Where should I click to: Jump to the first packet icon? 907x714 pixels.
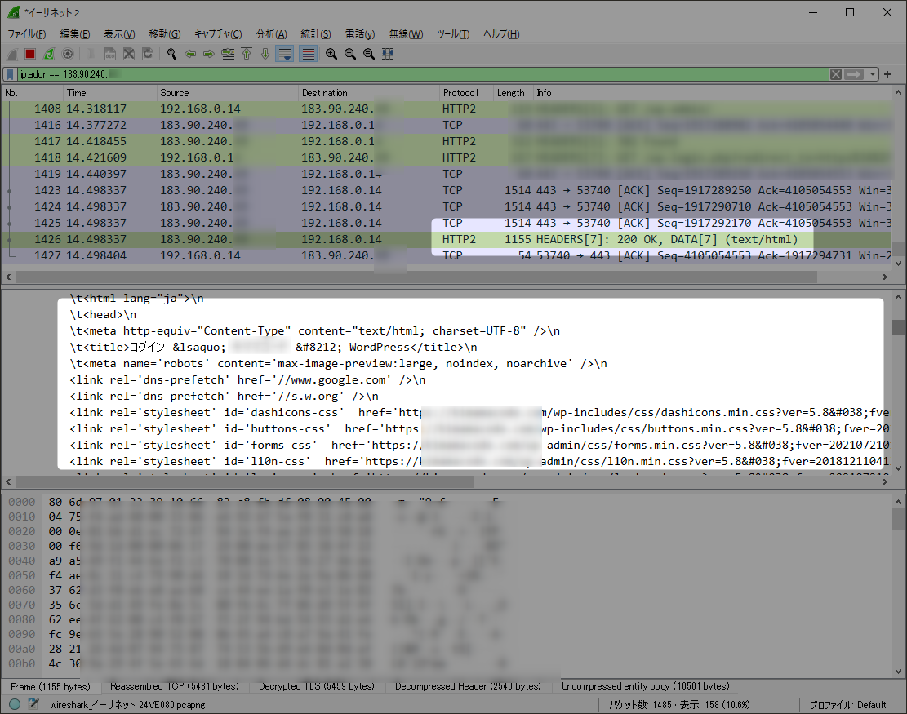247,54
